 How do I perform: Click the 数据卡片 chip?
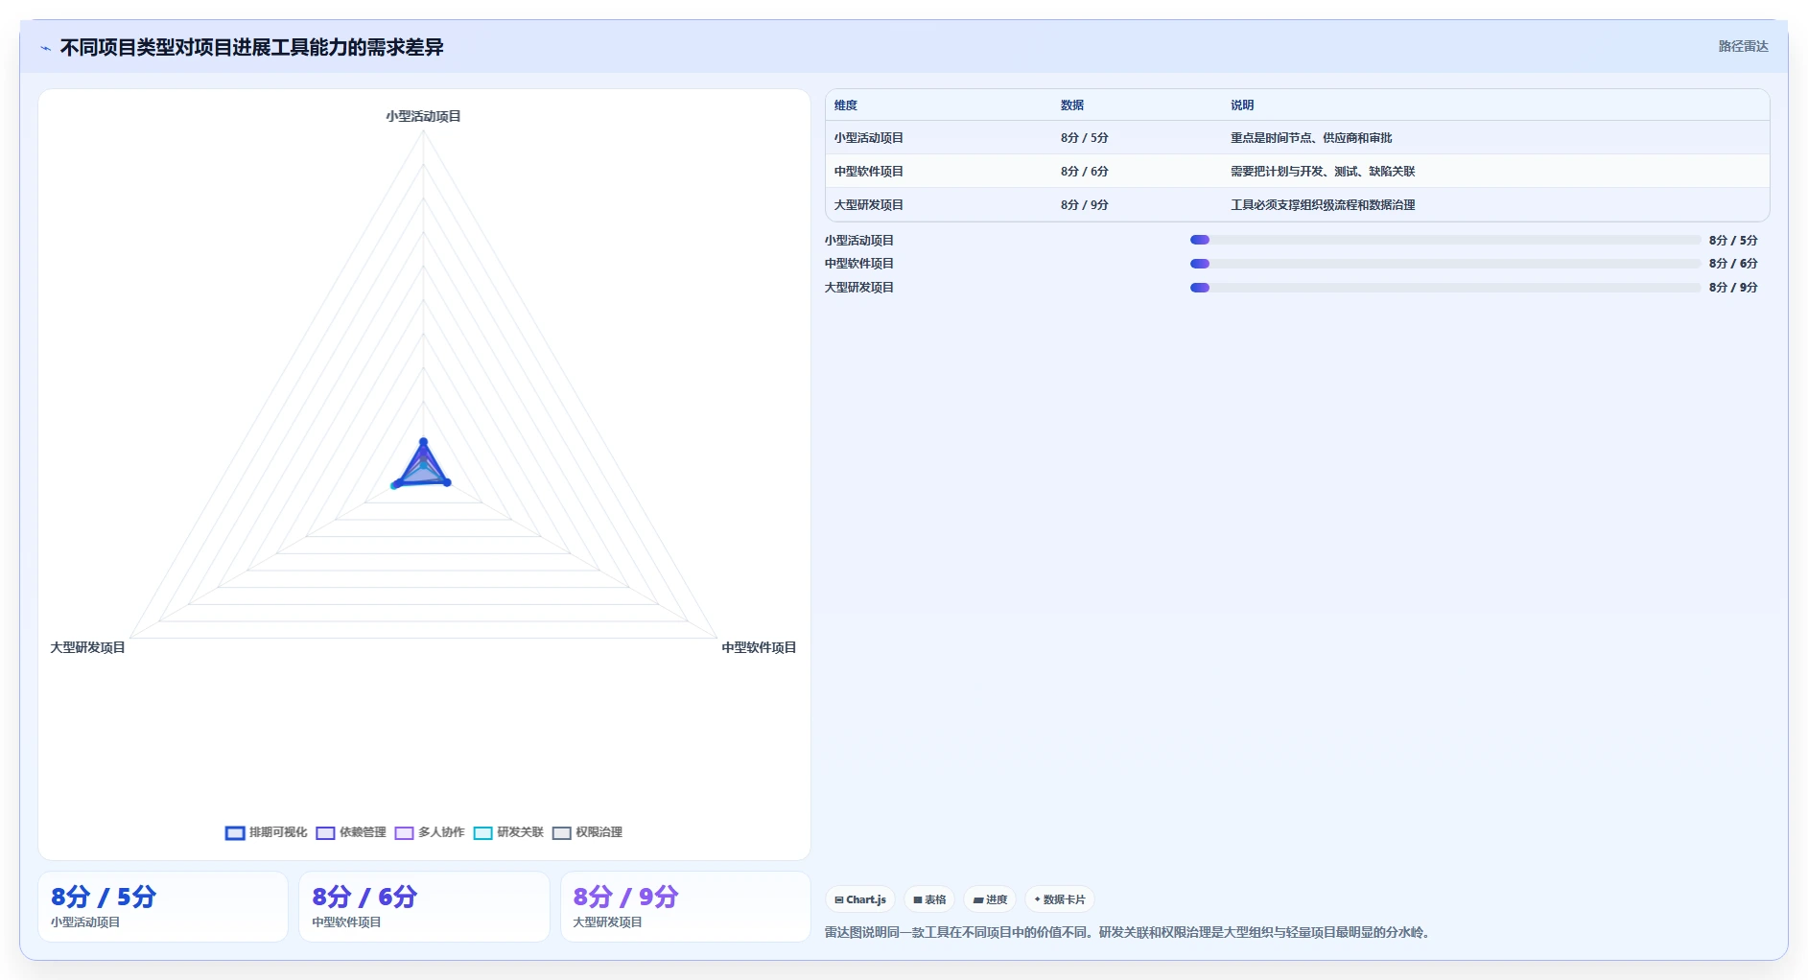click(x=1060, y=899)
